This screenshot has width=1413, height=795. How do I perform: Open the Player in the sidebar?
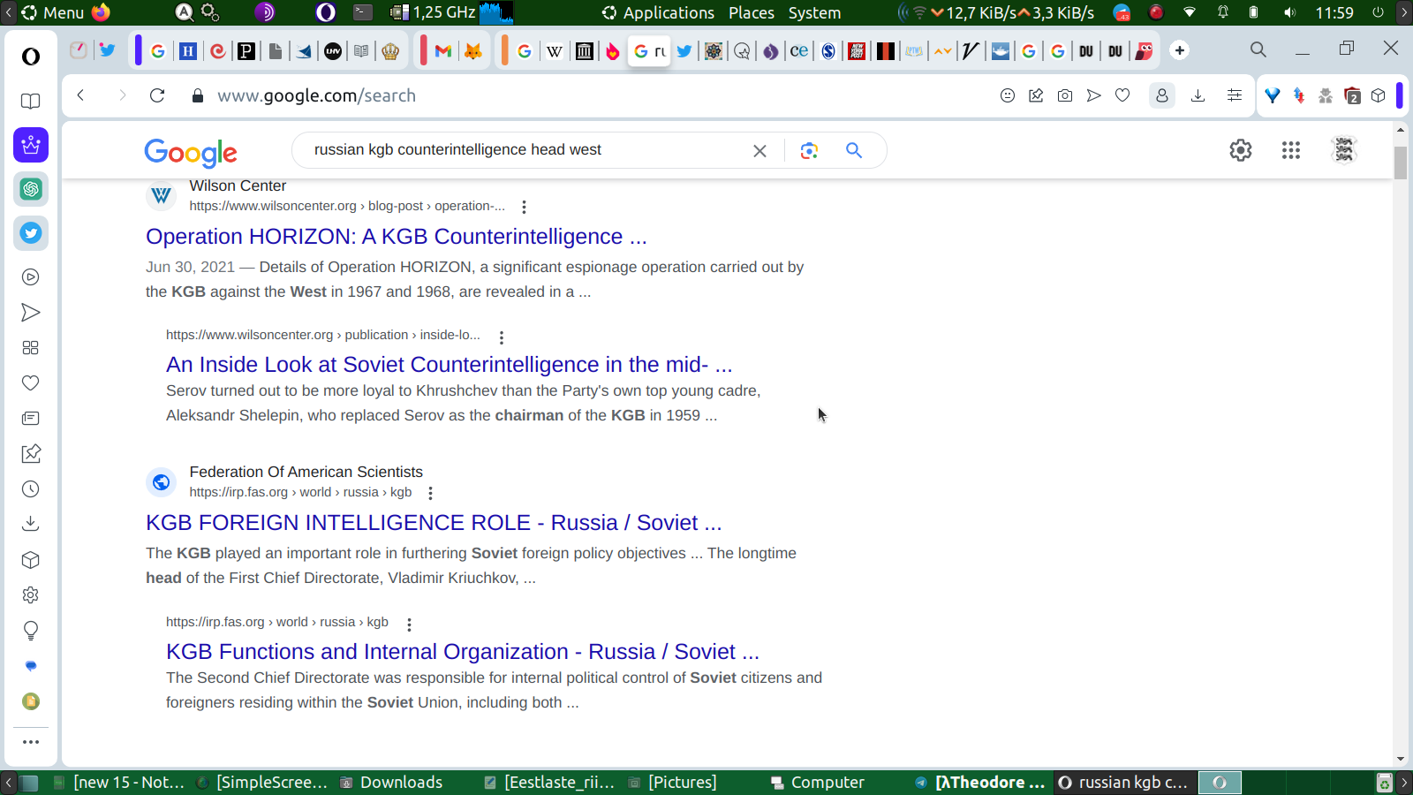pos(31,277)
